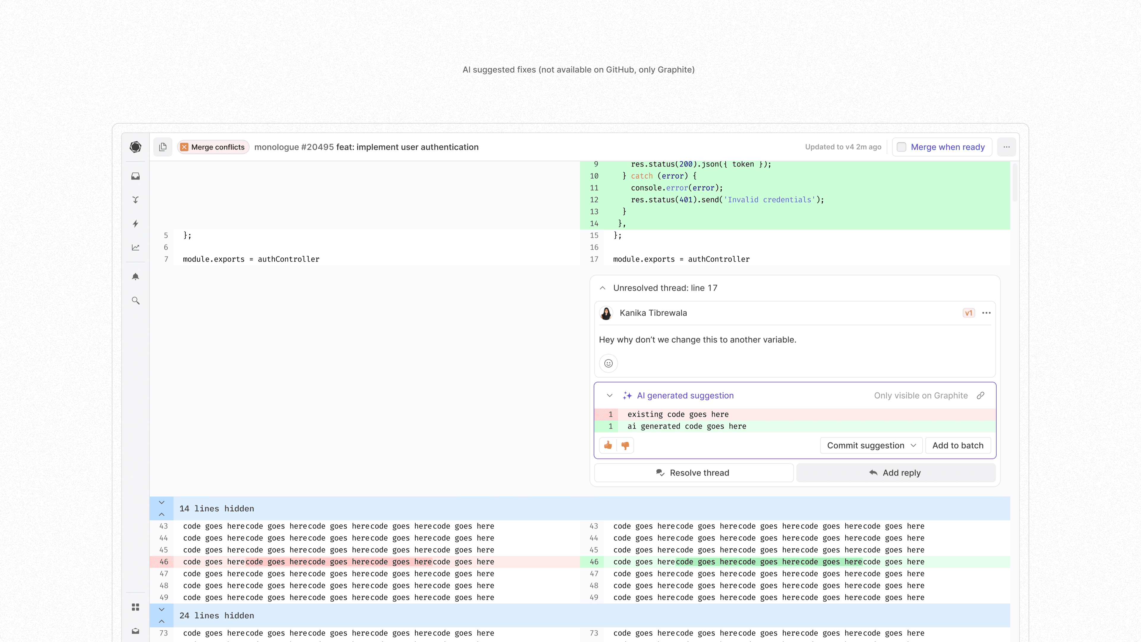Click the Add to batch button

coord(958,445)
